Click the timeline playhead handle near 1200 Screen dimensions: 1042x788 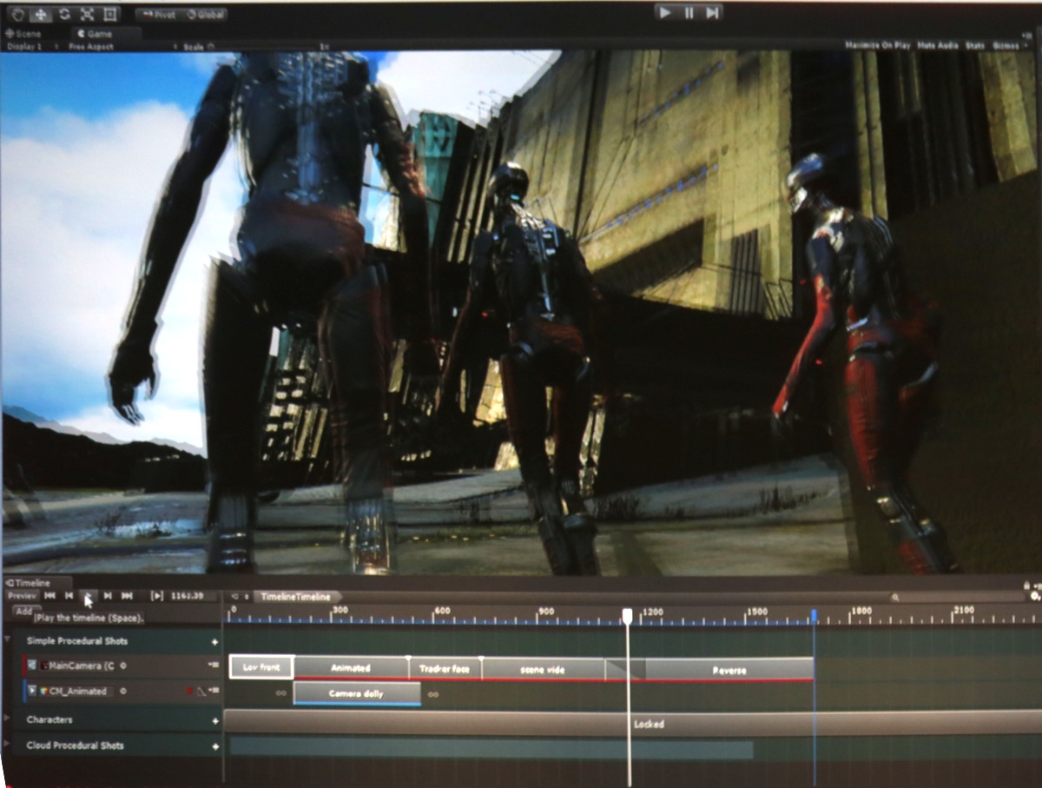coord(628,614)
